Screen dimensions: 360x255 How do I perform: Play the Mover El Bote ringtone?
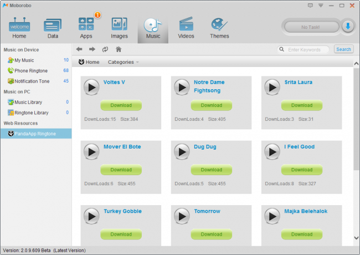coord(91,152)
